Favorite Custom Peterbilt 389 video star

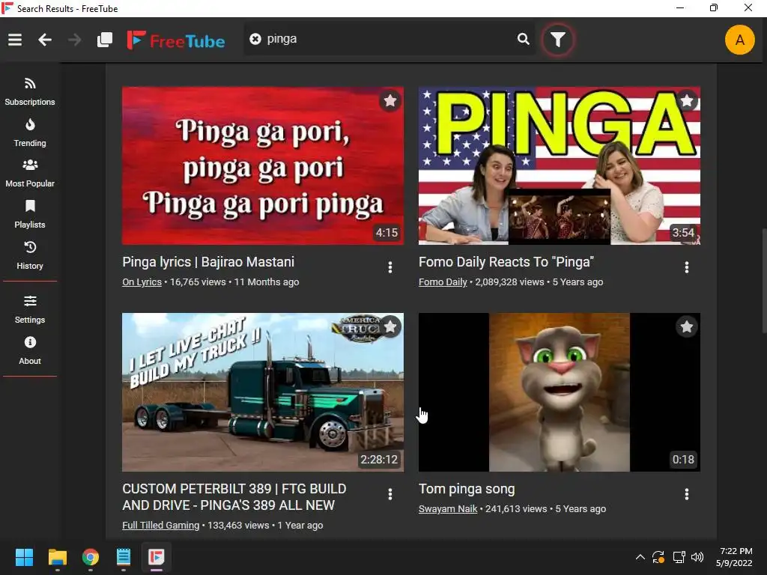[389, 326]
